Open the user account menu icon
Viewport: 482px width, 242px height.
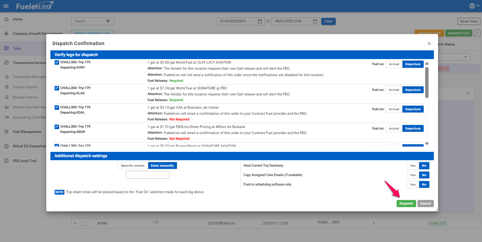[x=474, y=6]
